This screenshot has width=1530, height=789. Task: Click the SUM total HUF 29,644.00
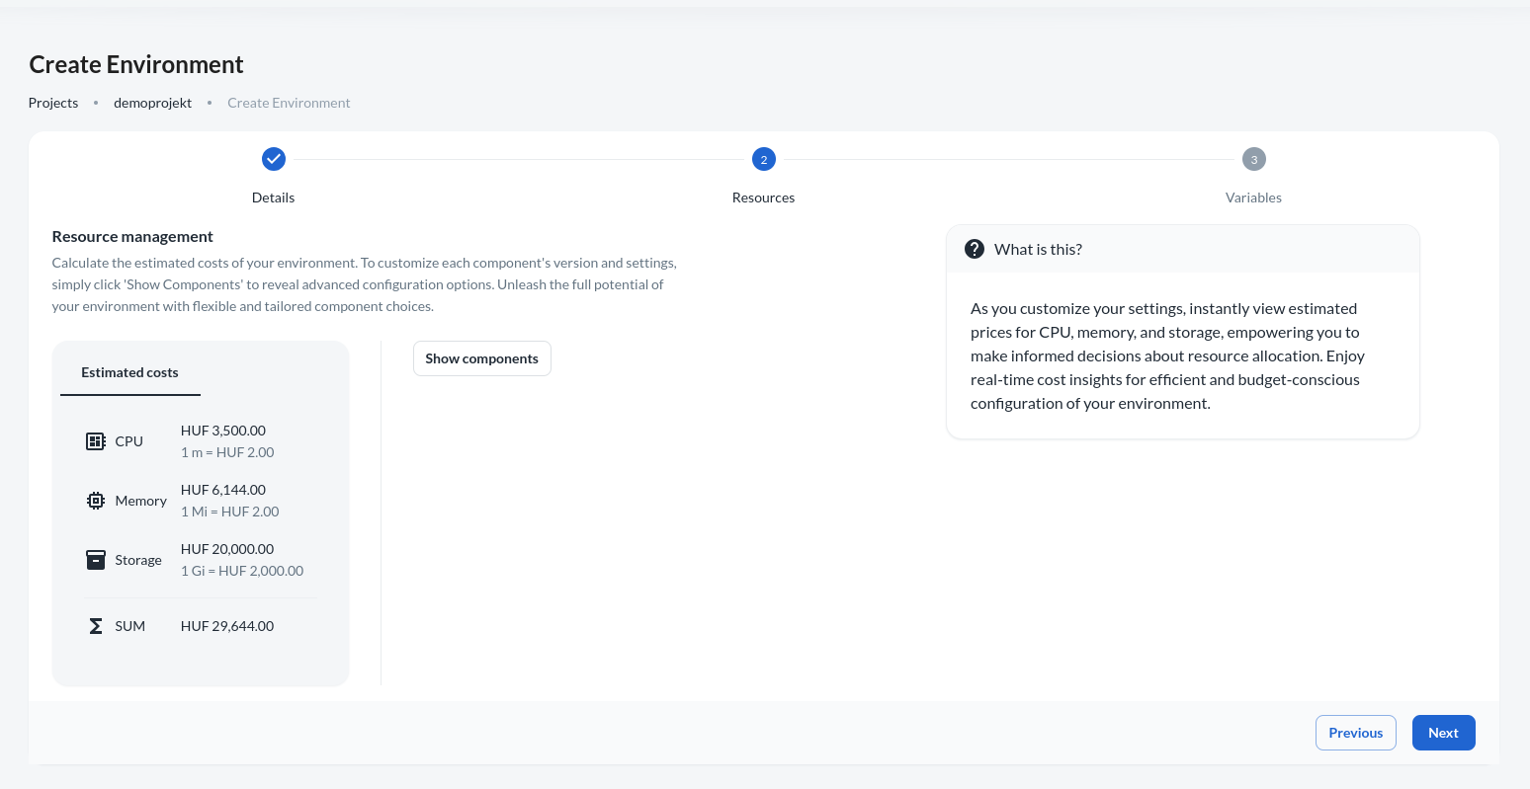coord(227,626)
